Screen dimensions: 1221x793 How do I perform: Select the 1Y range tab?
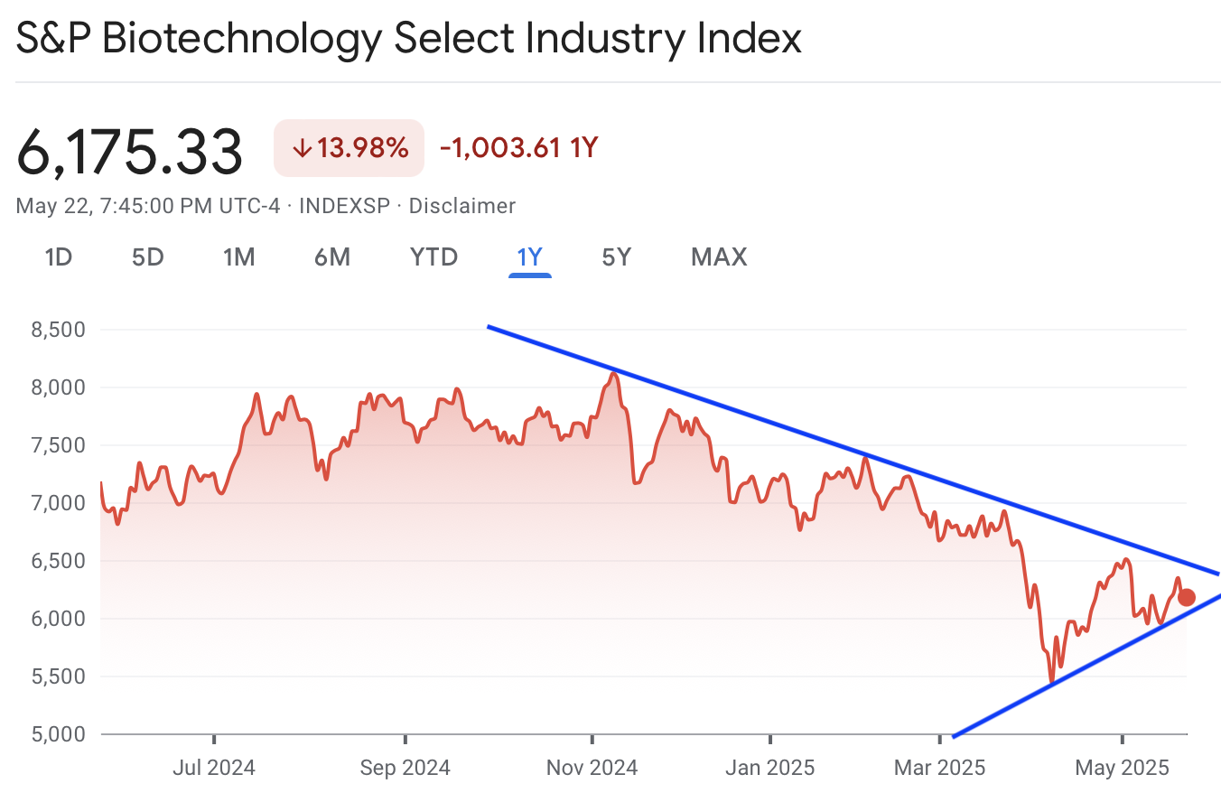[x=529, y=257]
